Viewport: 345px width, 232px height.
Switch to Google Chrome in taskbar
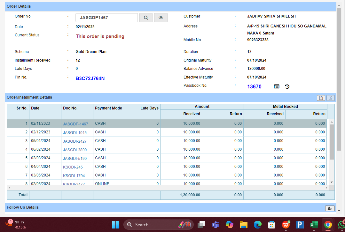(x=328, y=225)
